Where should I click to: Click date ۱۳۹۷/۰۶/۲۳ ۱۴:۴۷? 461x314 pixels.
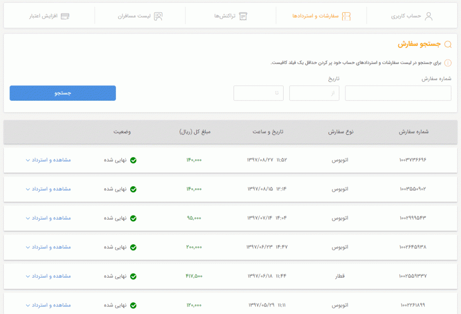pyautogui.click(x=267, y=248)
